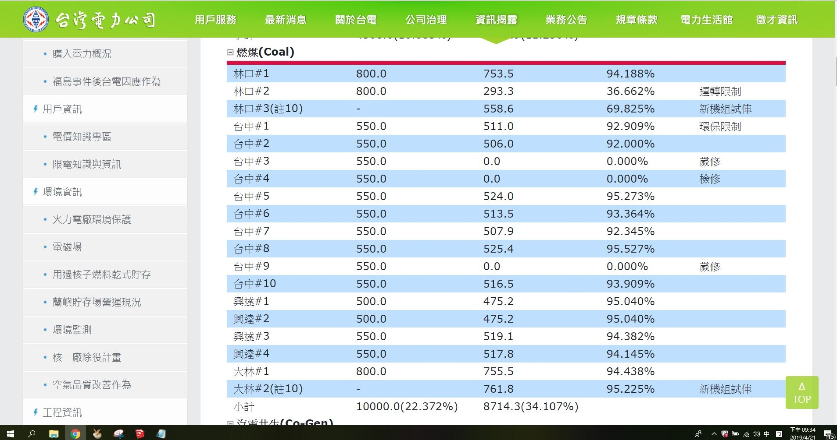Open 福島事件後台電因應作為 link
The image size is (837, 440).
107,81
